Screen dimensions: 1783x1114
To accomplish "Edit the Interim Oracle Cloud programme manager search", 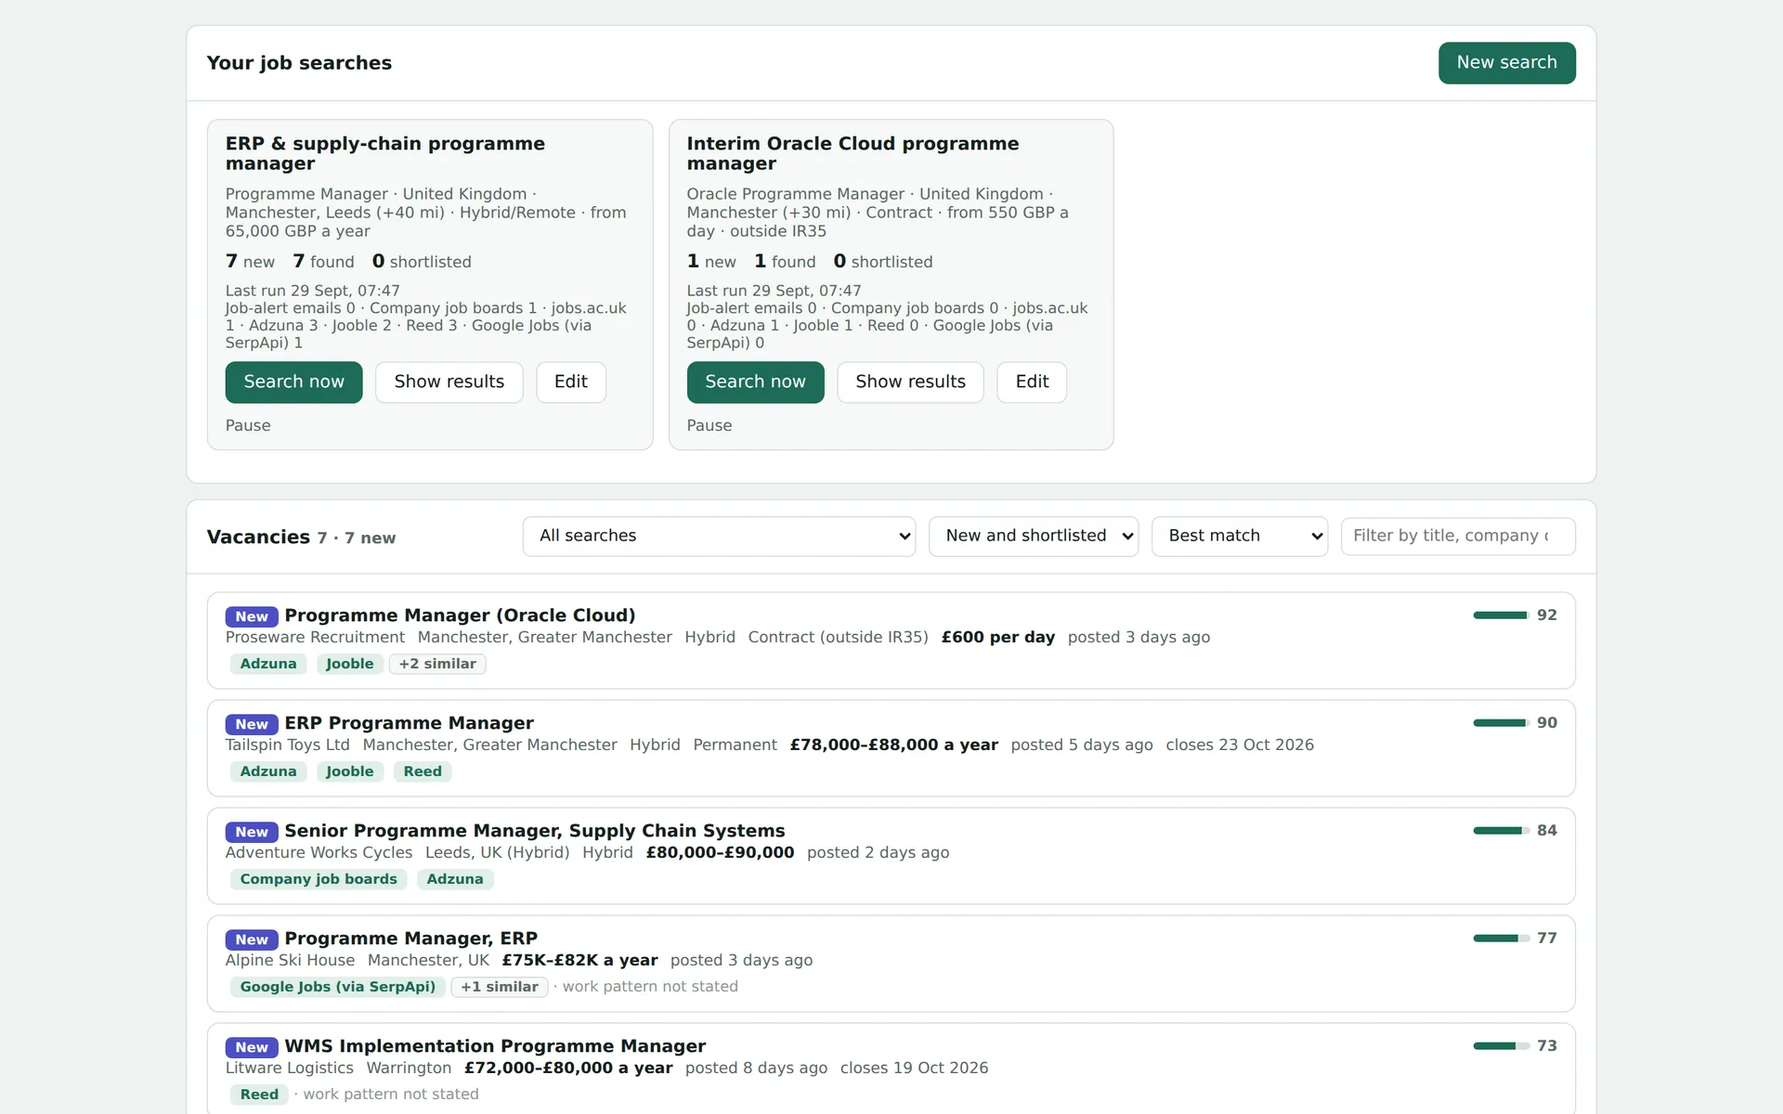I will click(x=1032, y=382).
